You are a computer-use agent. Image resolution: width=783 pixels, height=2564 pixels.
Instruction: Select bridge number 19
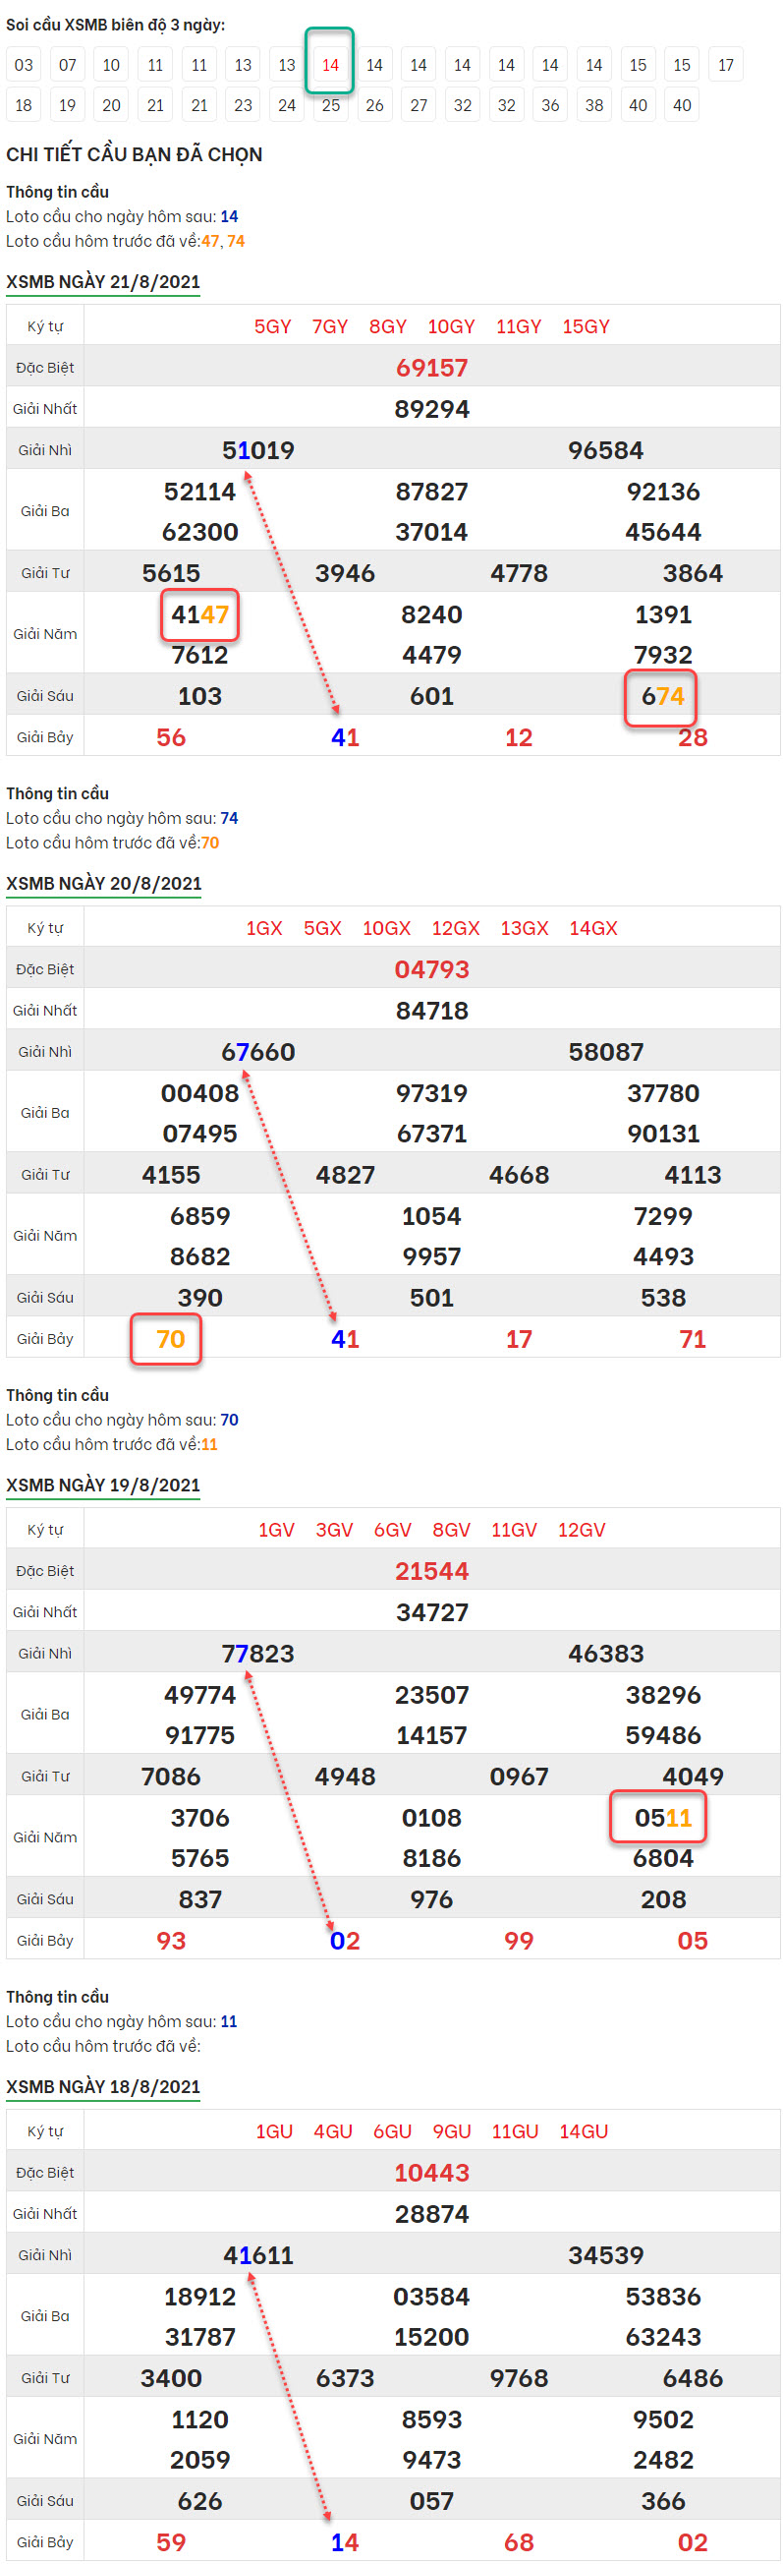pos(68,104)
